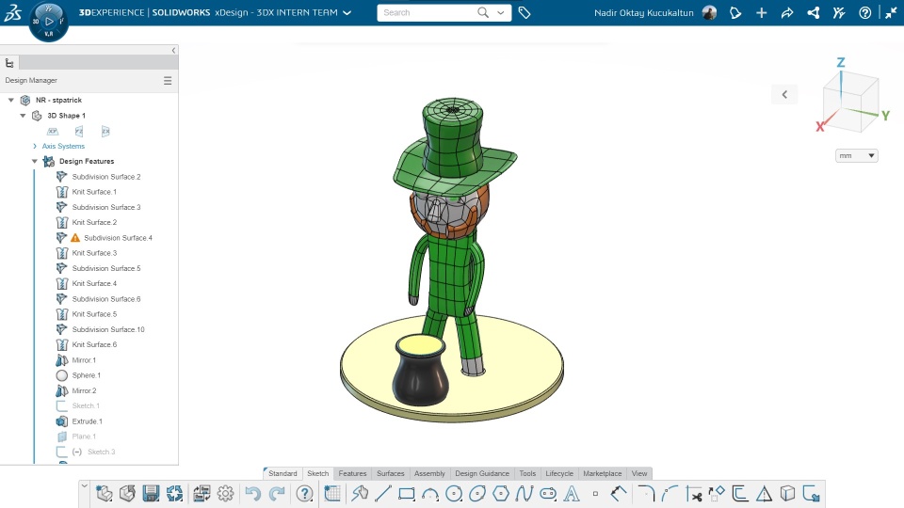Select the Arc sketch tool
This screenshot has width=904, height=508.
click(430, 494)
